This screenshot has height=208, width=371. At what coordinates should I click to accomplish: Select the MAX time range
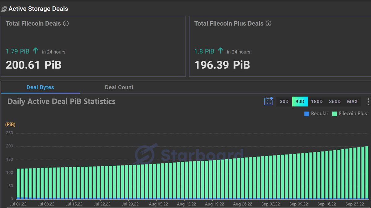352,102
